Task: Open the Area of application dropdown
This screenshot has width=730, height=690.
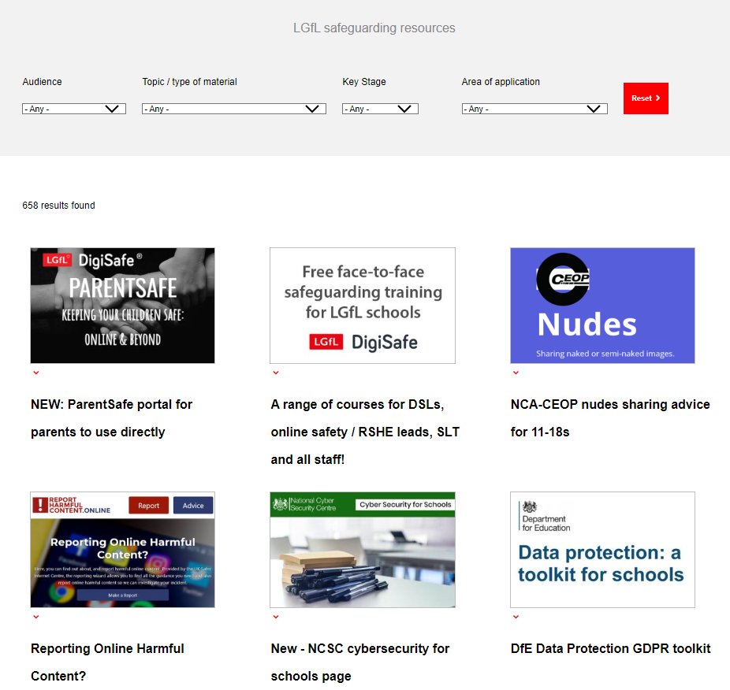Action: 534,109
